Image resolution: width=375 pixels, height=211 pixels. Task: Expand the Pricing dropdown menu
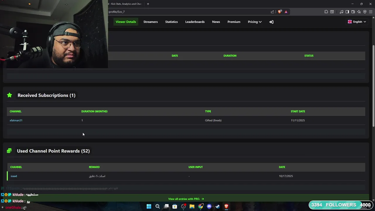(255, 22)
